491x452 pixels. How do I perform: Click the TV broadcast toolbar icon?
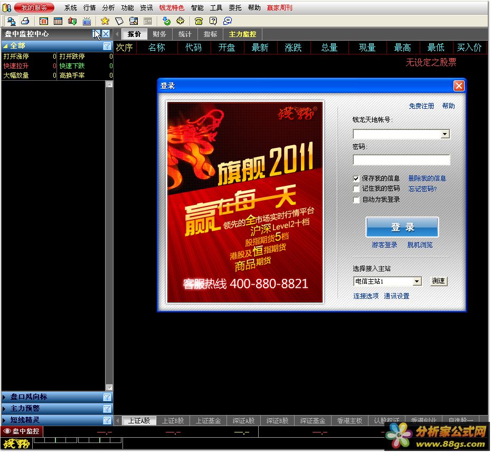87,21
